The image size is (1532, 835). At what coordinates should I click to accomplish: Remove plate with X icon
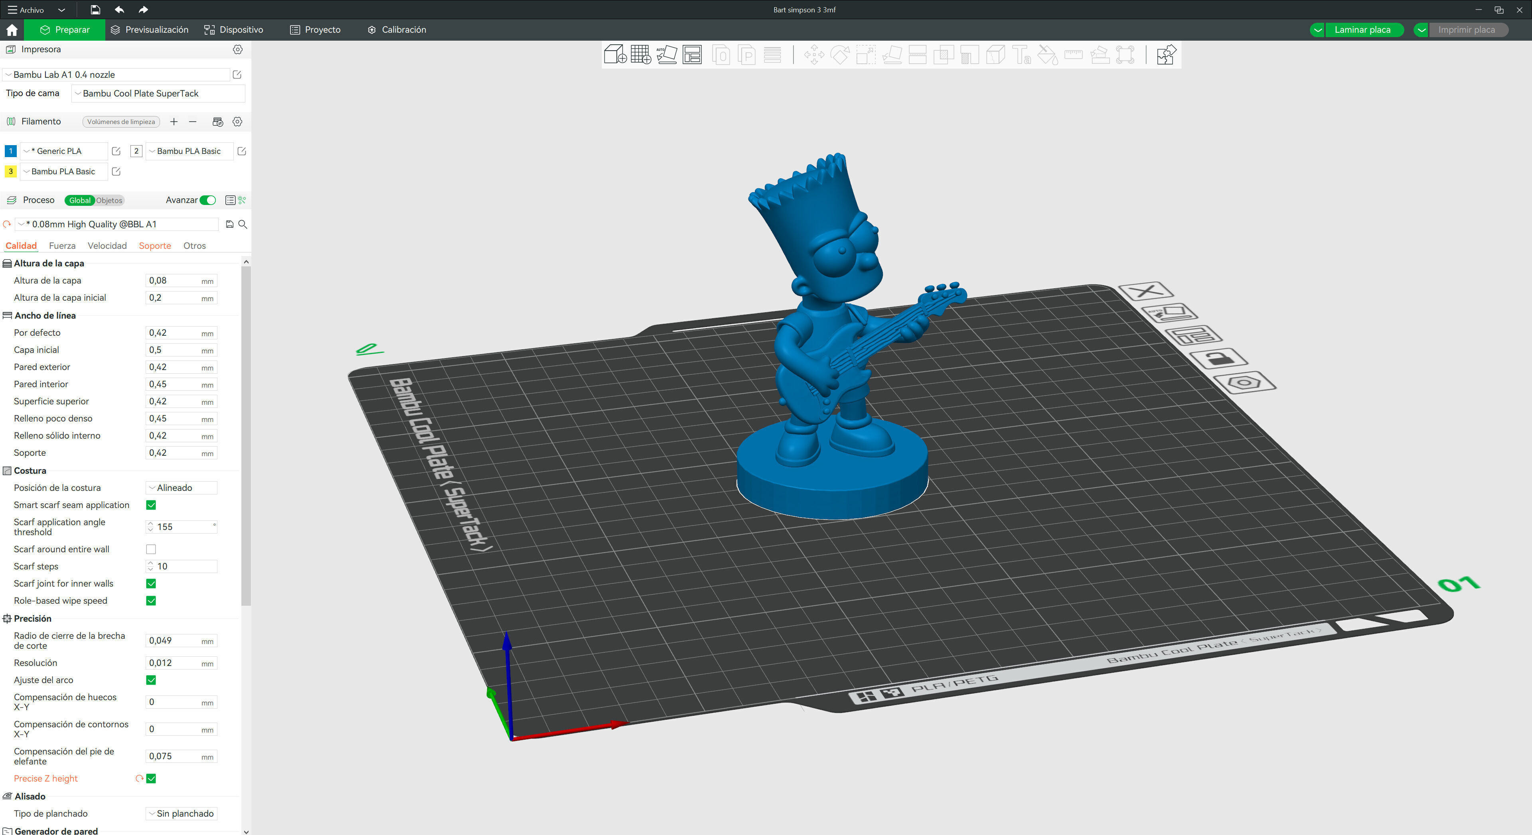point(1146,291)
